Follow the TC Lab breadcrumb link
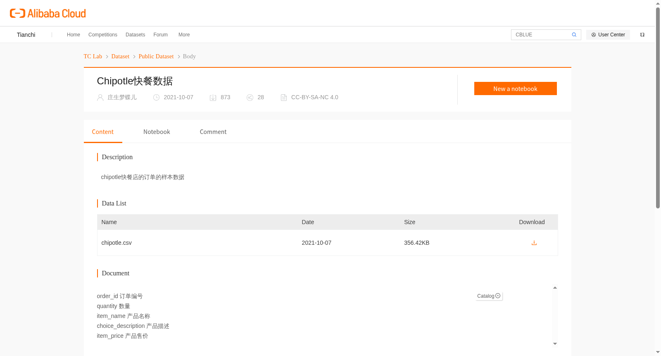This screenshot has height=356, width=661. [93, 56]
